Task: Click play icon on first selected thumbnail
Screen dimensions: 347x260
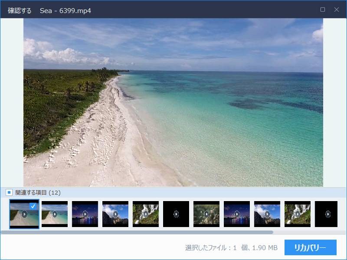Action: click(24, 214)
